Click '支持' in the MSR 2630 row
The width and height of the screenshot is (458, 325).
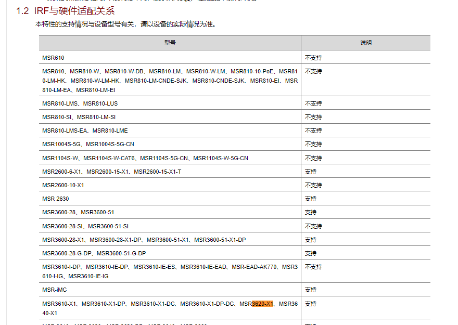click(311, 199)
